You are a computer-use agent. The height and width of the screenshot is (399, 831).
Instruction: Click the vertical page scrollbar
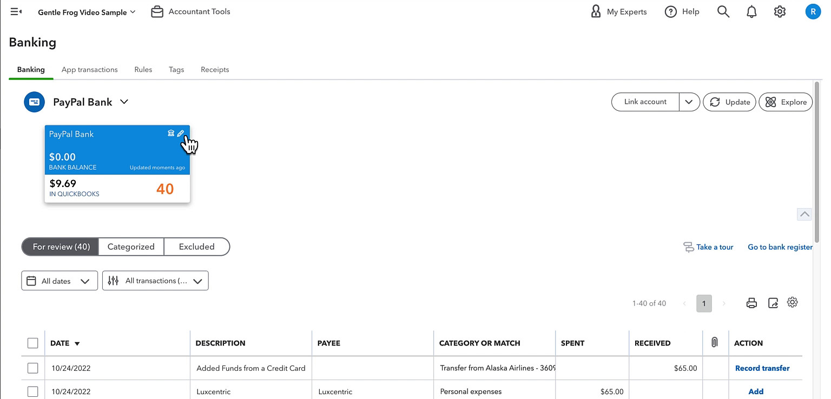point(817,162)
